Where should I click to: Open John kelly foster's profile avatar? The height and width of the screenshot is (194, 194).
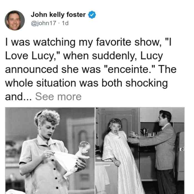[15, 20]
